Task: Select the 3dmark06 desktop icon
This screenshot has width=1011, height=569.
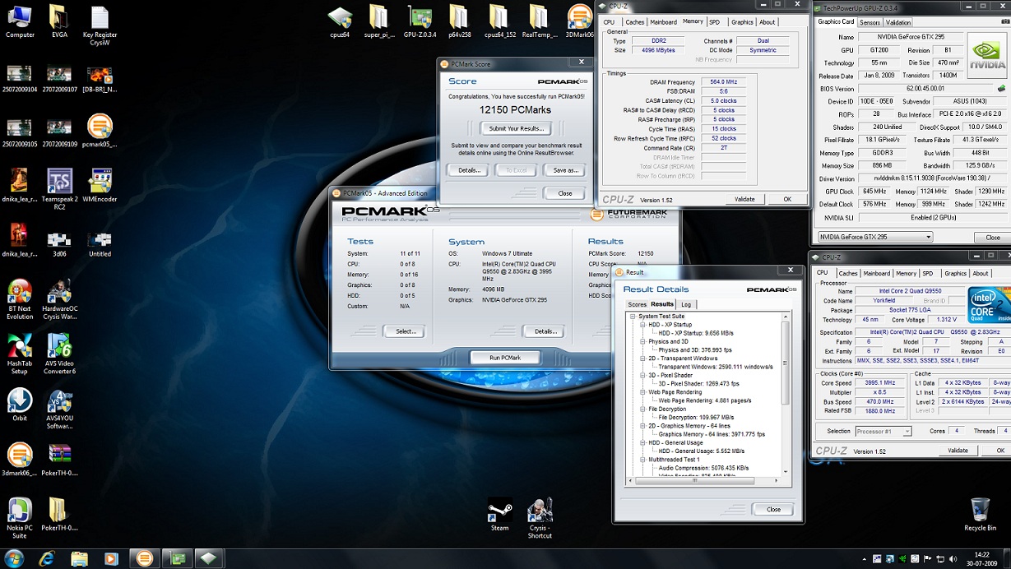Action: click(20, 460)
